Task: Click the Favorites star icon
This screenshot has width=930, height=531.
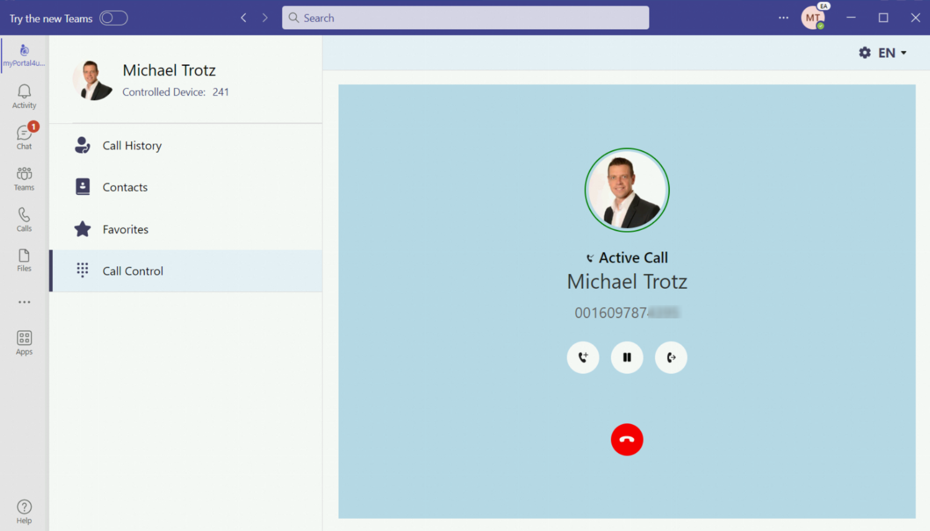Action: (x=82, y=229)
